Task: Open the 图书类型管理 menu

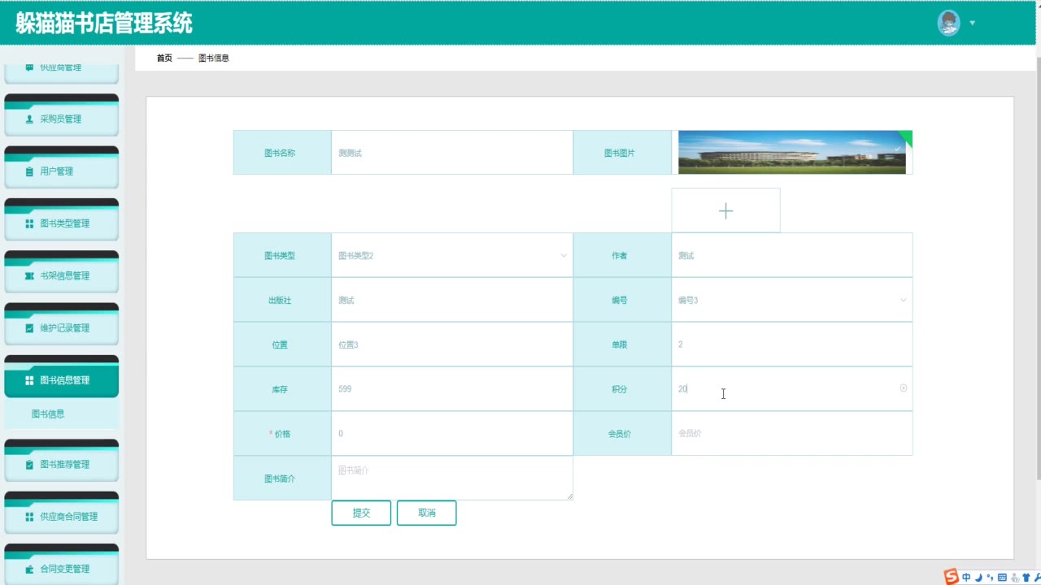Action: pos(62,219)
